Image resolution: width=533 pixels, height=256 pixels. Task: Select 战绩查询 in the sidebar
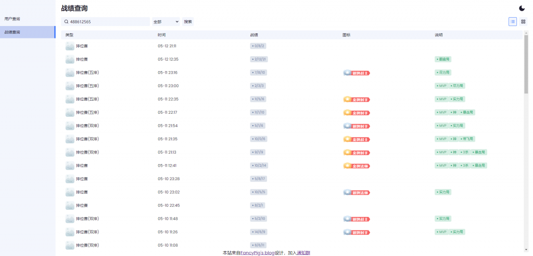(28, 32)
